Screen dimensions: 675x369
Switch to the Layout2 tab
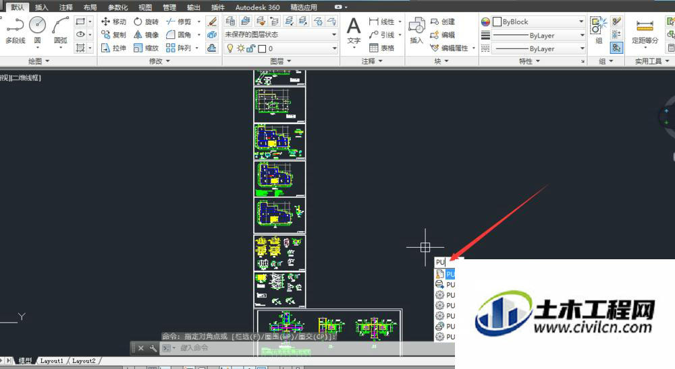pos(84,361)
